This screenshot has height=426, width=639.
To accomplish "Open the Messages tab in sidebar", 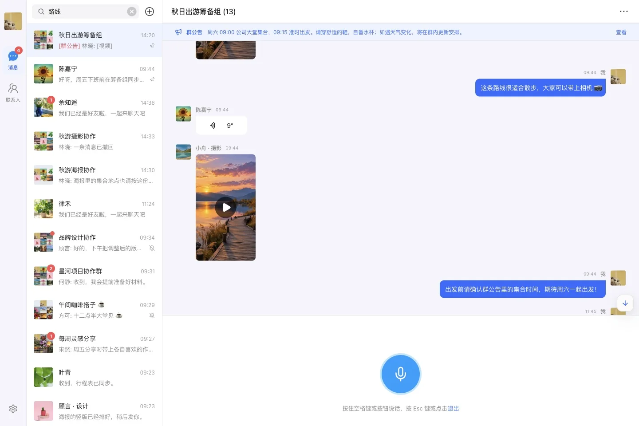I will point(13,60).
